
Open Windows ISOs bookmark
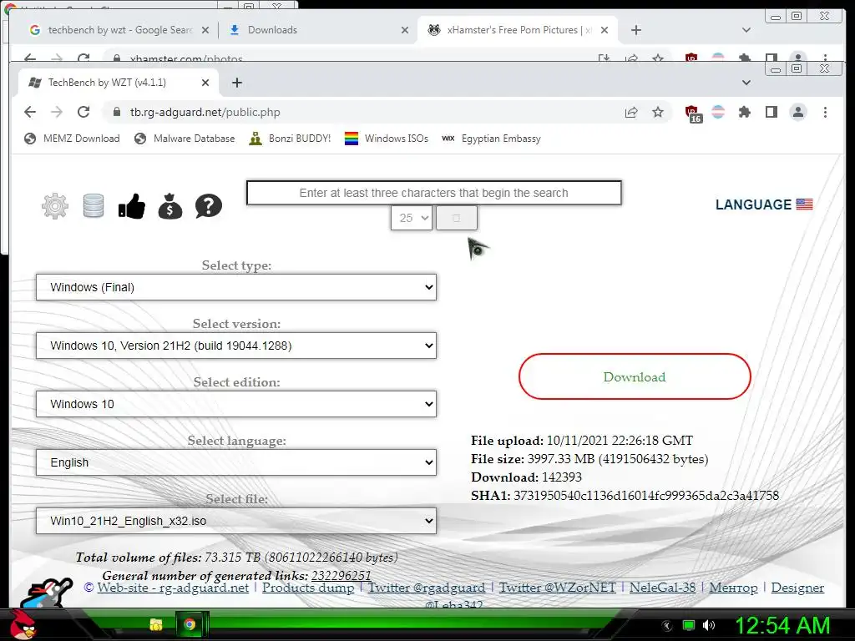pyautogui.click(x=387, y=139)
